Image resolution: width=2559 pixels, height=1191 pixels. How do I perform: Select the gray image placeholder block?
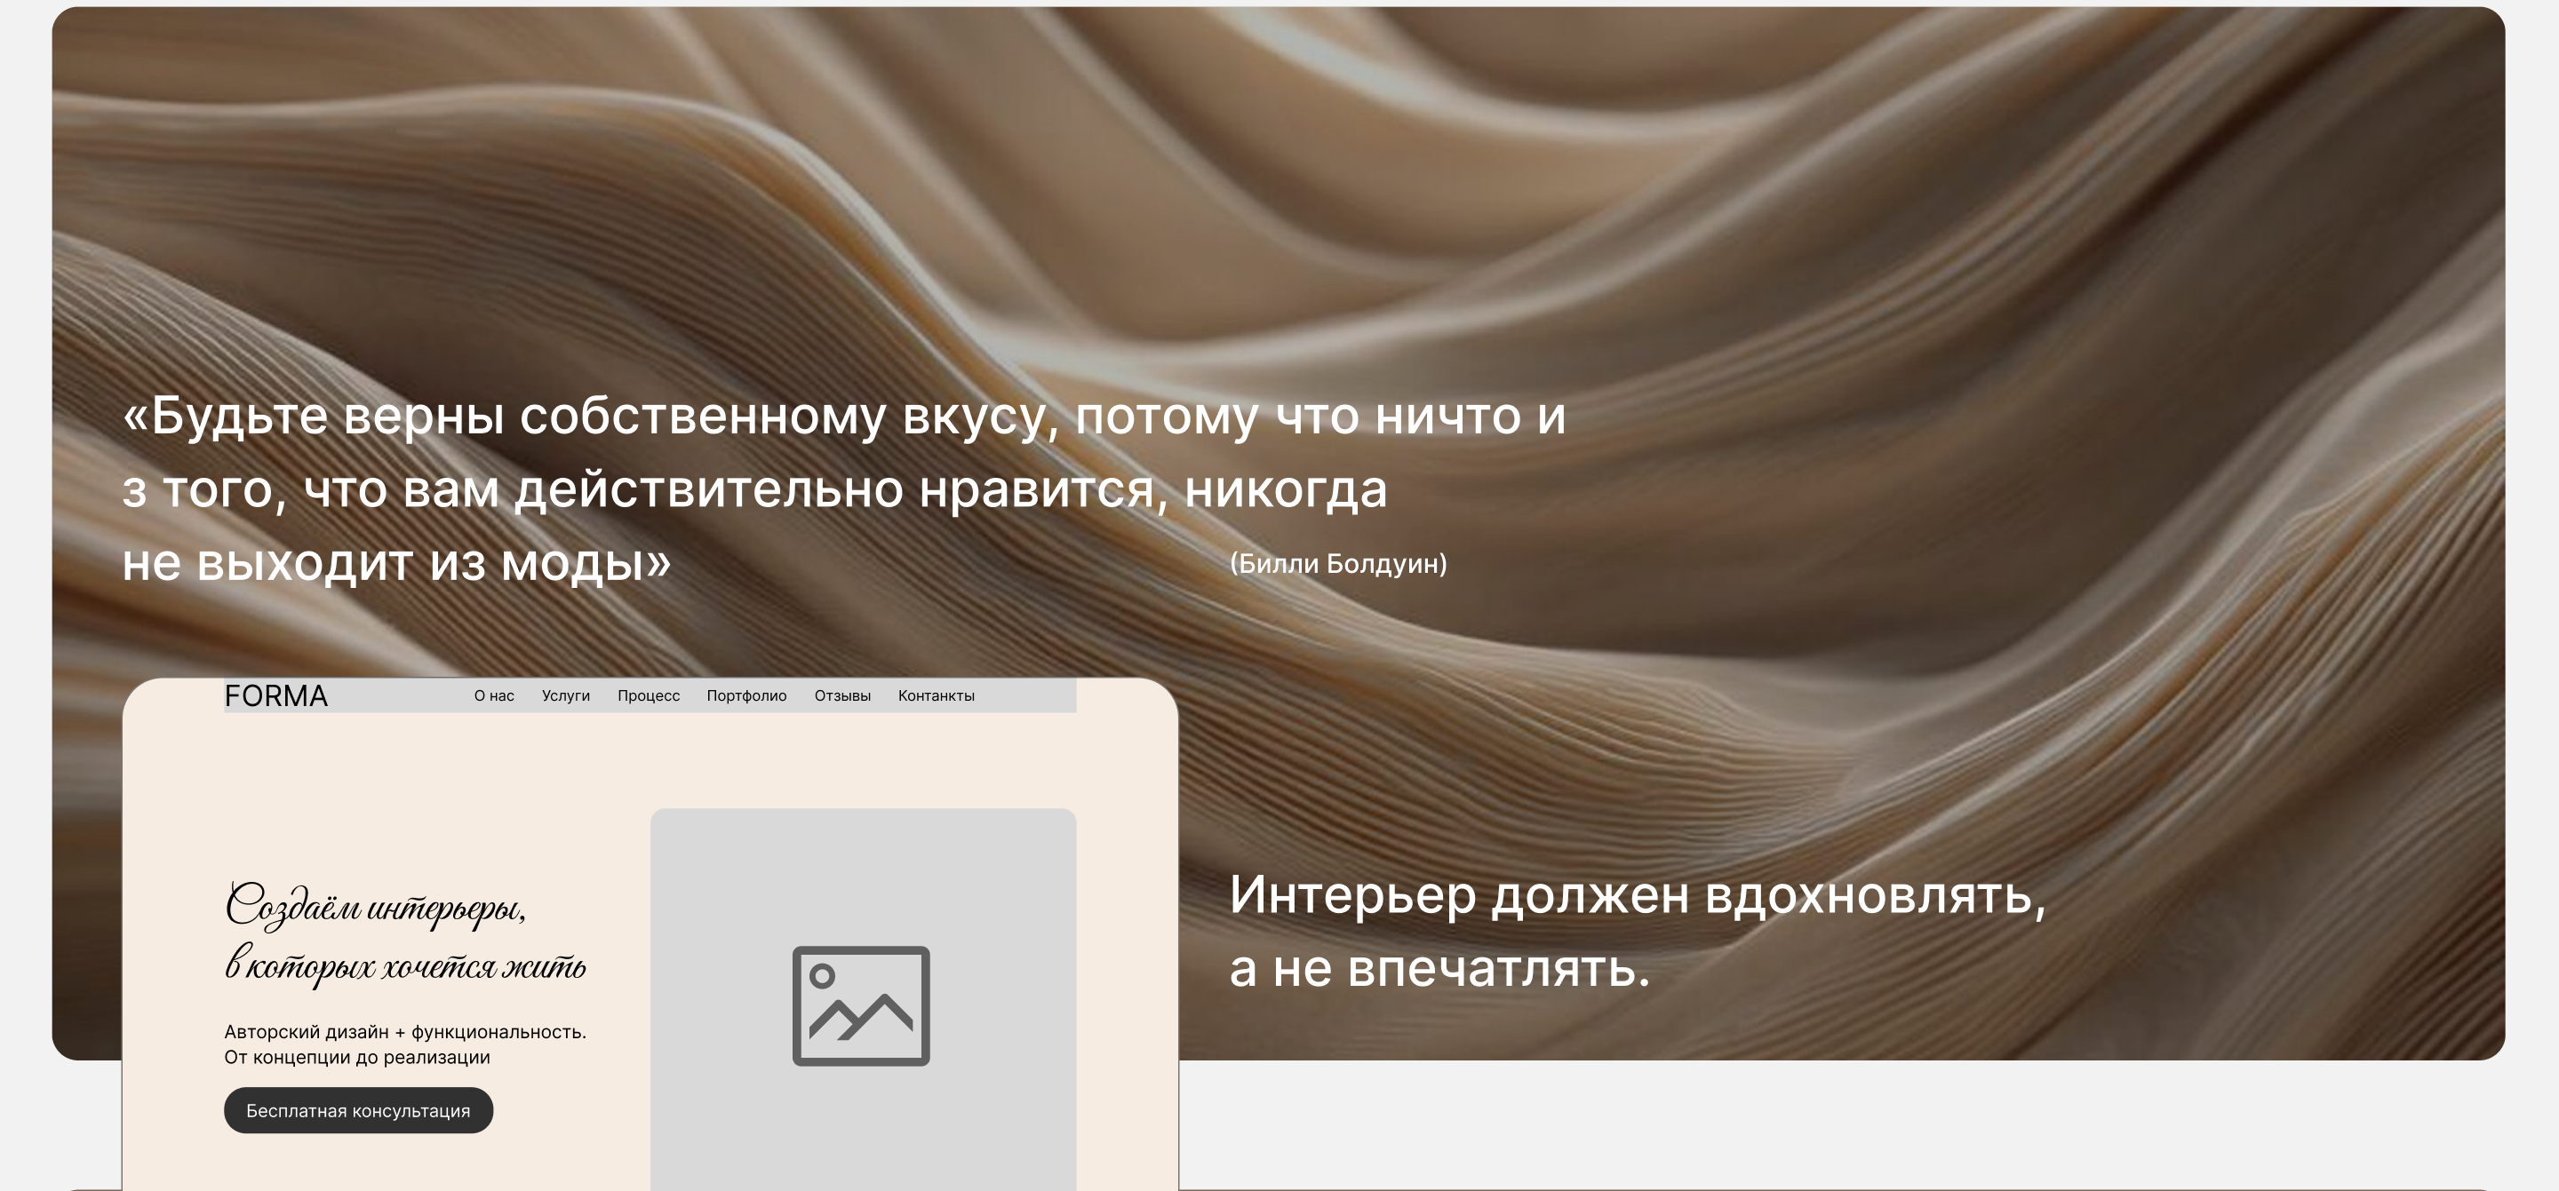pyautogui.click(x=864, y=999)
